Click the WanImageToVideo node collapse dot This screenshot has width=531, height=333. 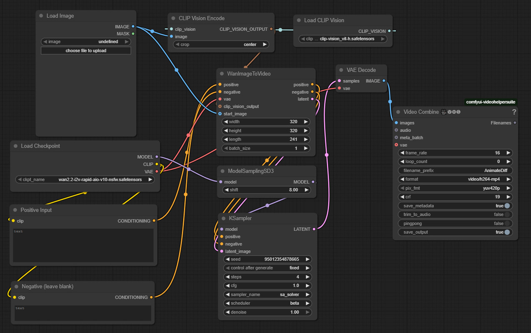pyautogui.click(x=222, y=74)
